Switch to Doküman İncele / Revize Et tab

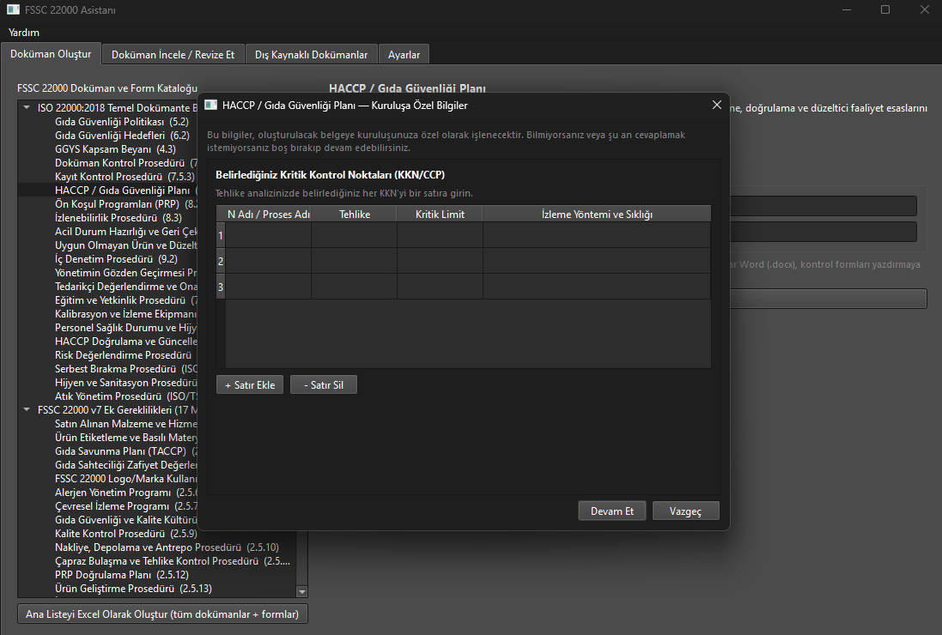click(173, 55)
